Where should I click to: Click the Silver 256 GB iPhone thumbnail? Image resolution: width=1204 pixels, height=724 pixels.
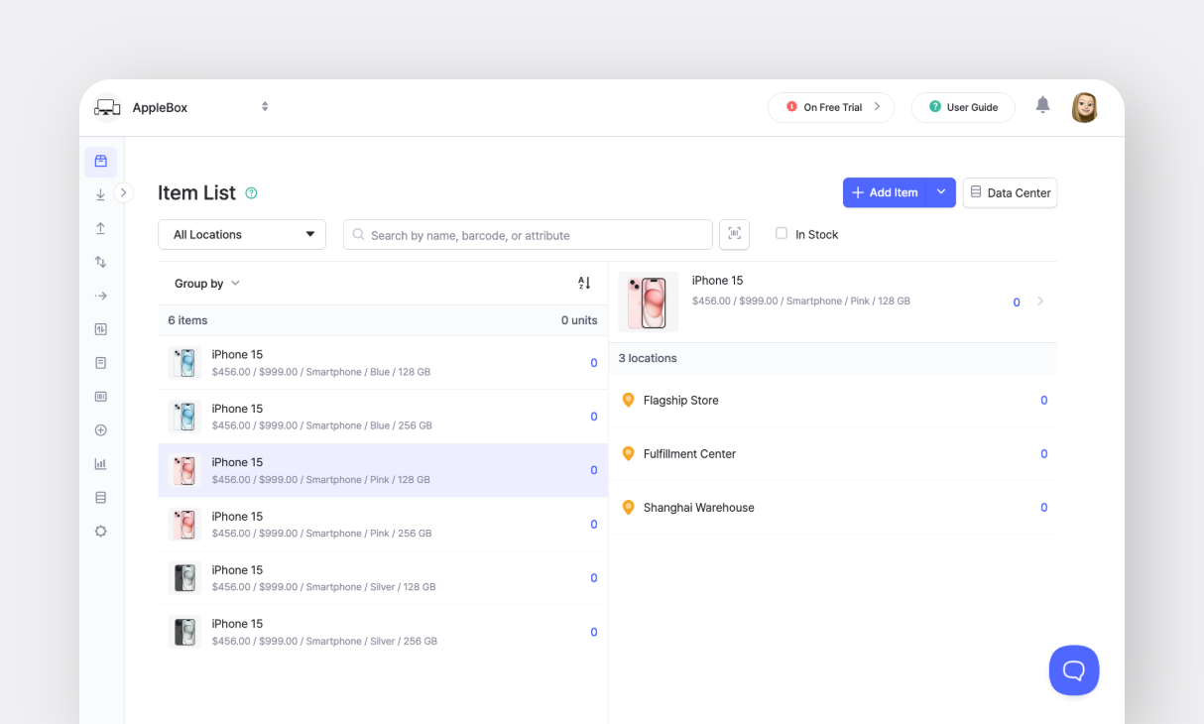coord(184,632)
